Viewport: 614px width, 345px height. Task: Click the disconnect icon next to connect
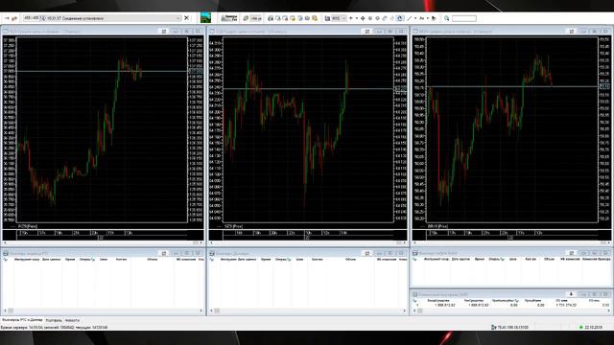click(14, 18)
